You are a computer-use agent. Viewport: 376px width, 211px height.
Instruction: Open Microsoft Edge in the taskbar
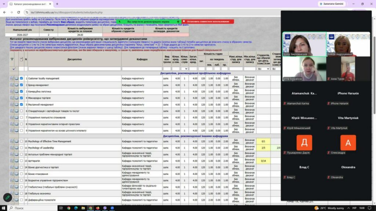(76, 208)
